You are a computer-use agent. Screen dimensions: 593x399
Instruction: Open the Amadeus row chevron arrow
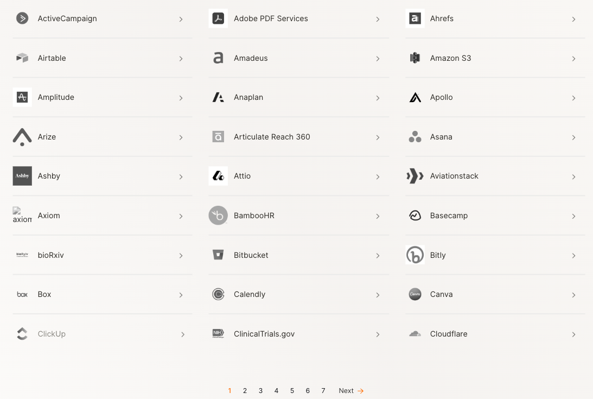(378, 58)
